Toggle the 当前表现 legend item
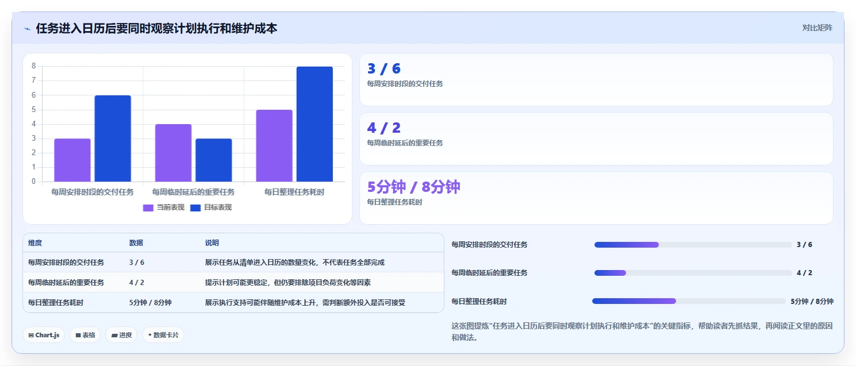This screenshot has height=366, width=856. pos(164,207)
